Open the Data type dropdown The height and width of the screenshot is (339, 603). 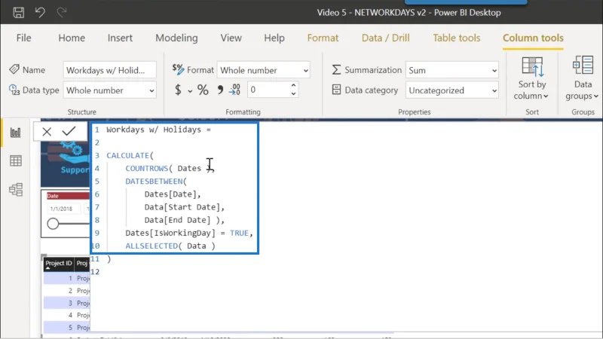click(x=109, y=90)
